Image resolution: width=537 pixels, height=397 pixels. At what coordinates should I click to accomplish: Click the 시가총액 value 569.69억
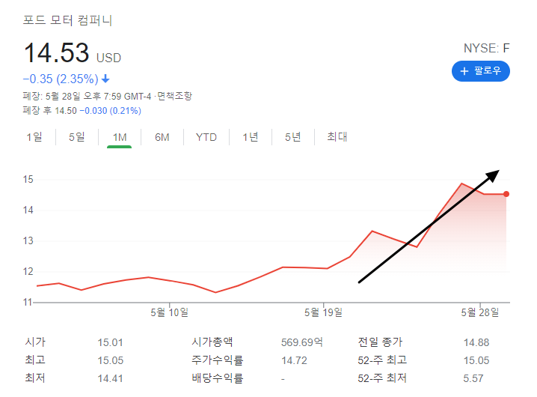pos(301,342)
